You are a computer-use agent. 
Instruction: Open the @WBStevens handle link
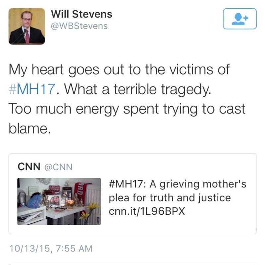79,26
